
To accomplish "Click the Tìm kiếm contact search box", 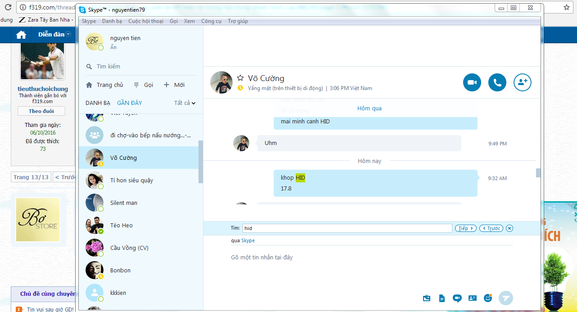I will pos(141,67).
